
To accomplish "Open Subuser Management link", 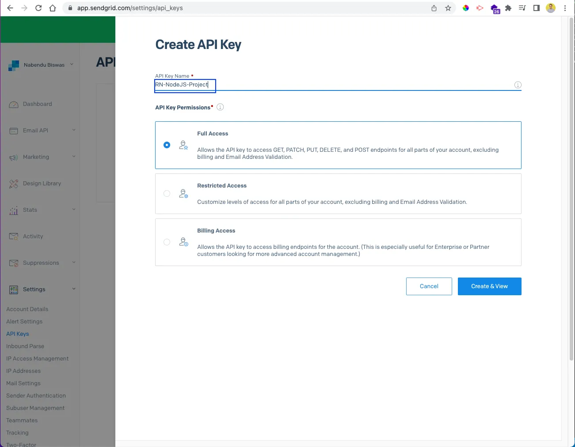I will tap(35, 408).
